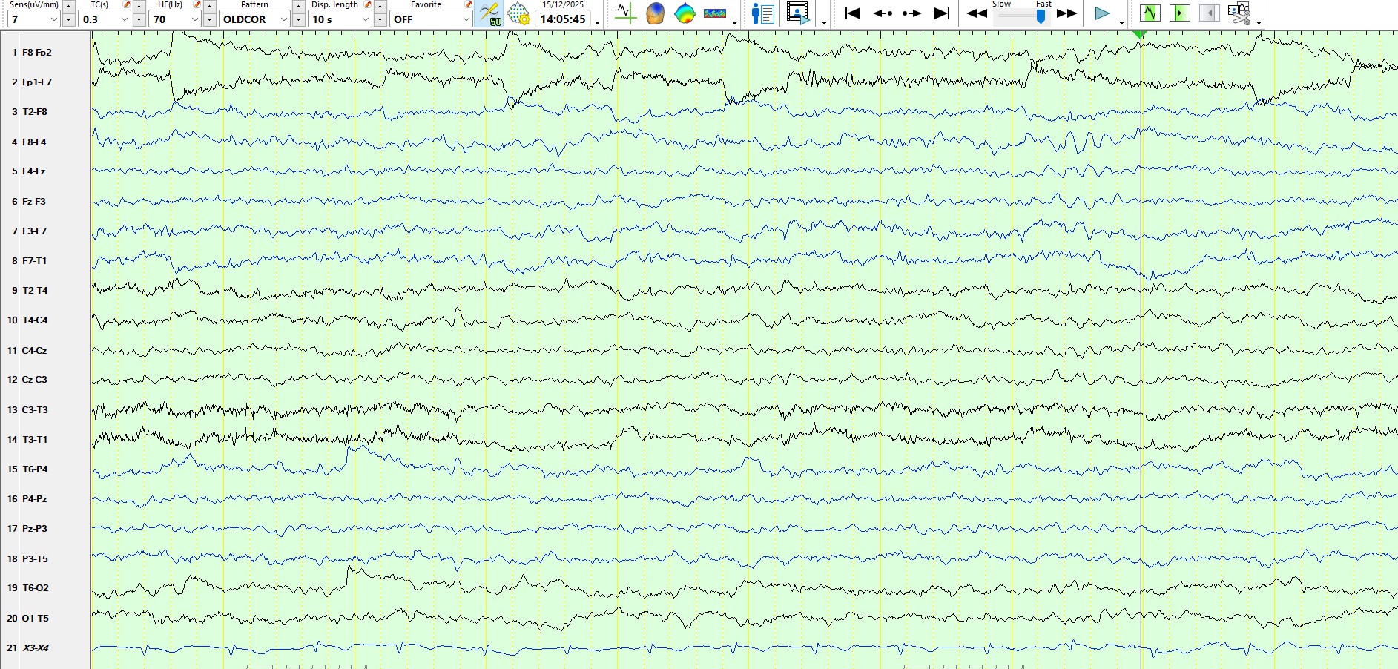
Task: Open the waveform cut scissors tool
Action: [1239, 13]
